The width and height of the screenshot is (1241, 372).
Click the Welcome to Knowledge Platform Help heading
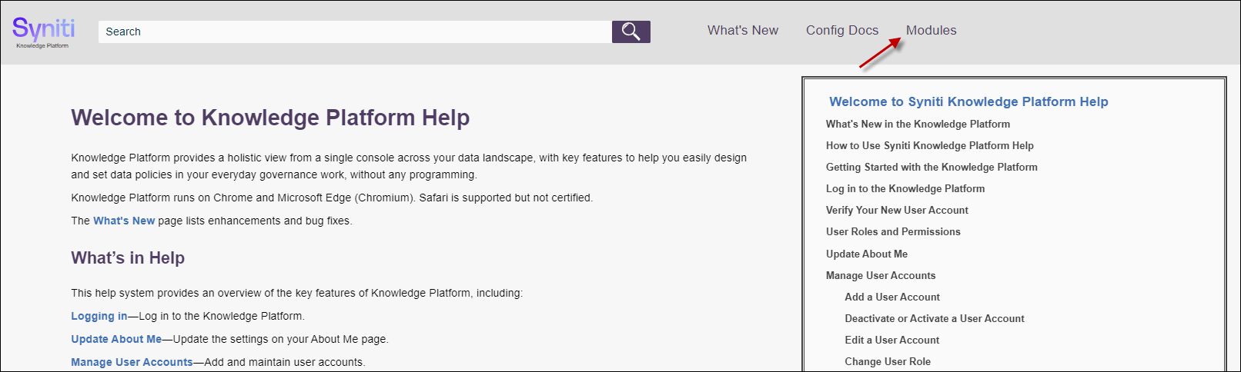[270, 118]
